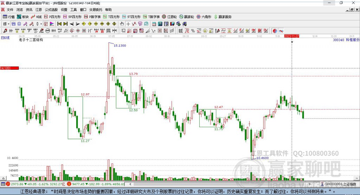Launch the 江恩轮 Gann wheel
360x195 pixels.
[x=169, y=17]
